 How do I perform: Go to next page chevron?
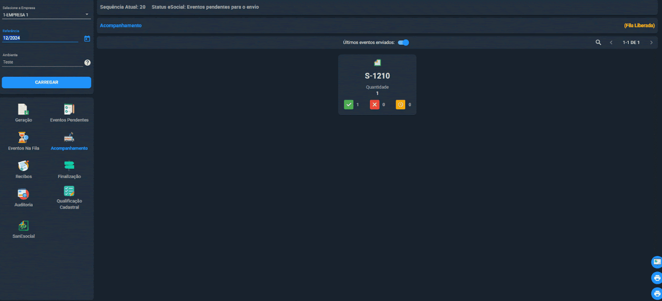[x=651, y=42]
